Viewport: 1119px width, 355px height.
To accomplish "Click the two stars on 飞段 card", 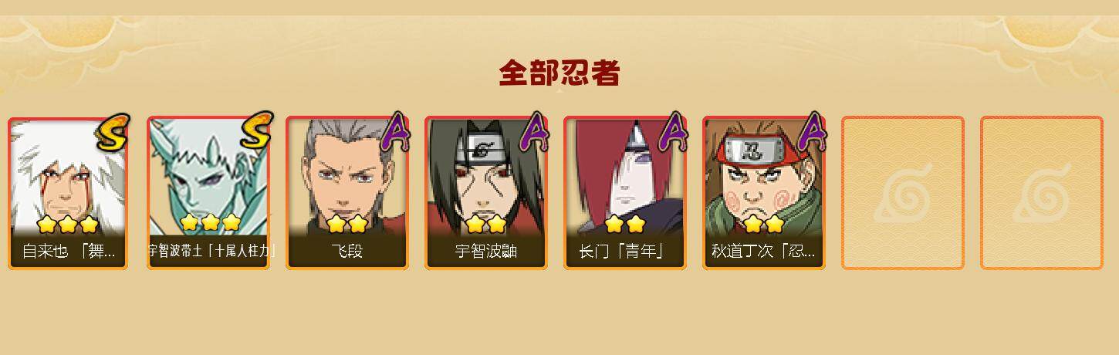I will (347, 225).
